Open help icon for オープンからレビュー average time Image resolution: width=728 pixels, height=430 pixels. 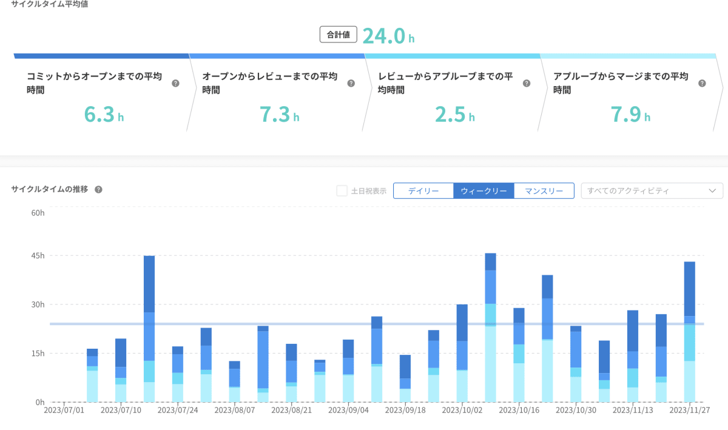351,83
